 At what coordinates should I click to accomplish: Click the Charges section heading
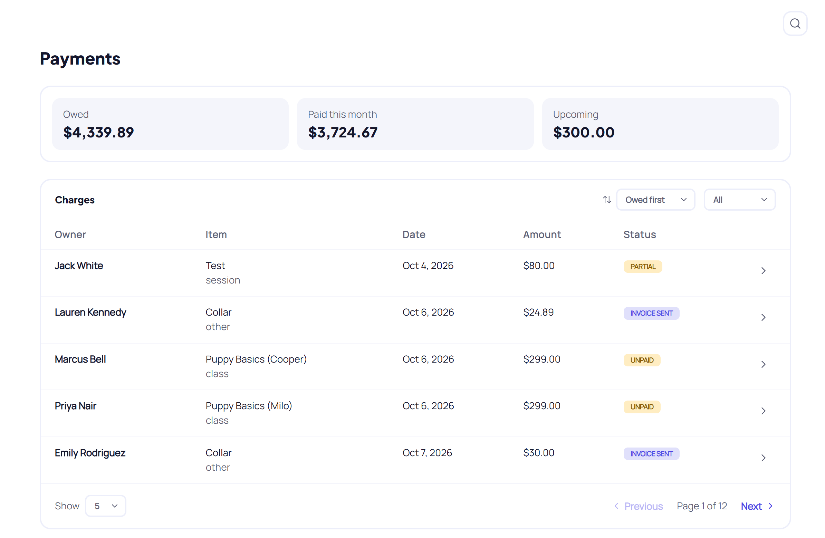(x=75, y=200)
